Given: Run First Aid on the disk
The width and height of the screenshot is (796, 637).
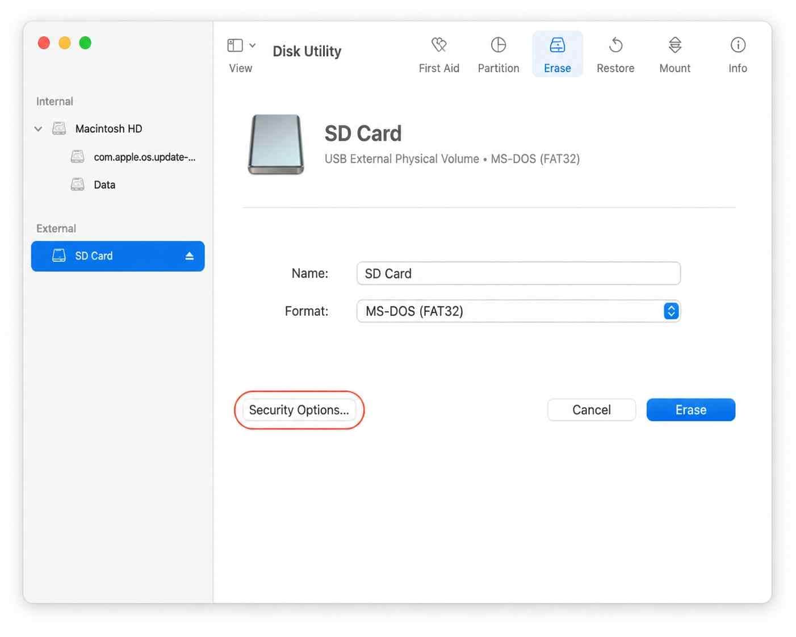Looking at the screenshot, I should pos(439,55).
